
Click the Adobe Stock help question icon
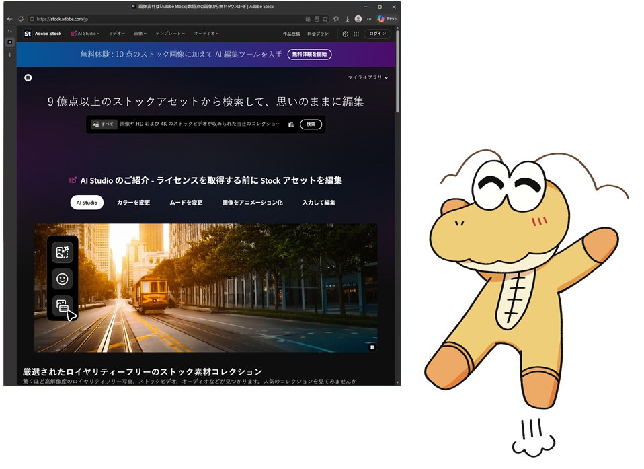click(x=345, y=34)
